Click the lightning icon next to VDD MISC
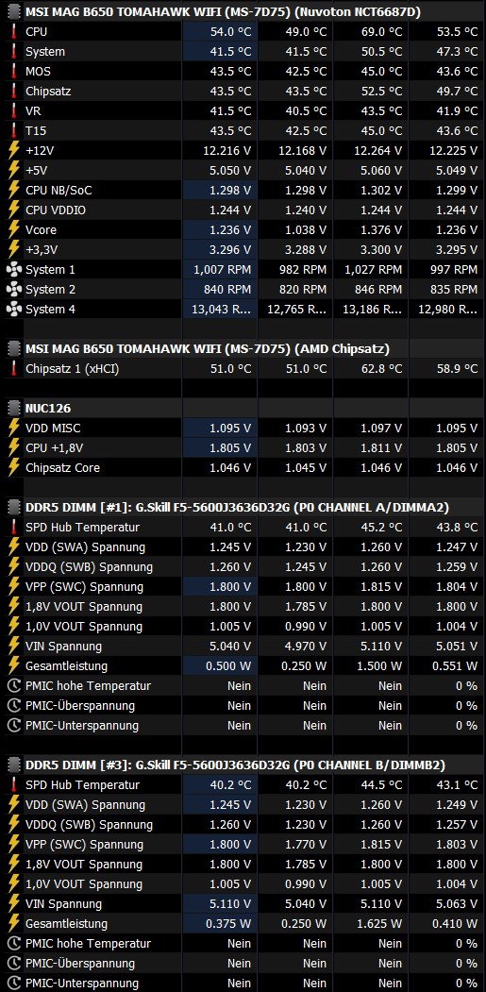 click(x=13, y=429)
